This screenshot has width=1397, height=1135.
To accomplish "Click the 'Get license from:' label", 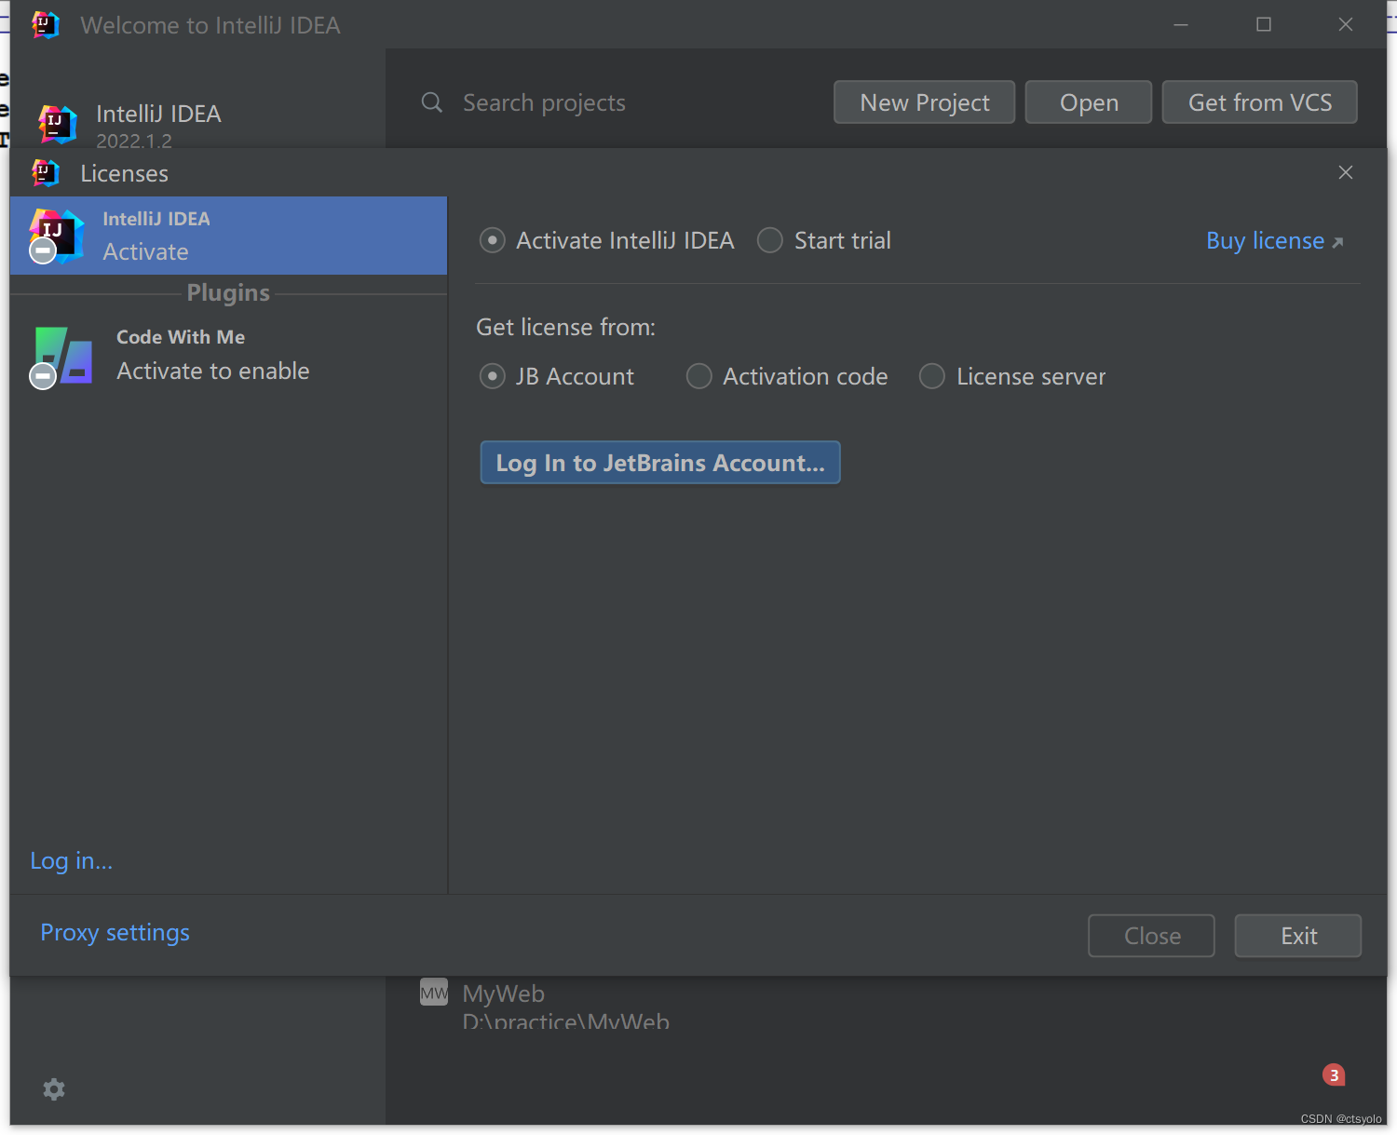I will click(x=565, y=328).
